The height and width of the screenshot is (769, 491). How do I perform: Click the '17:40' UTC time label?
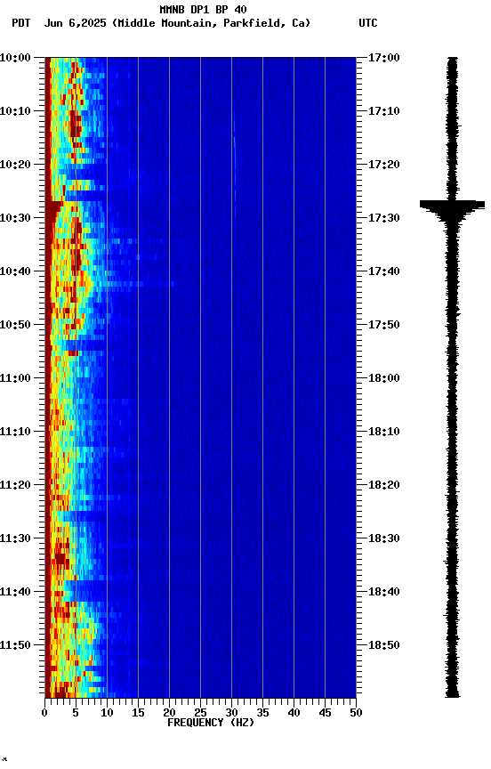[x=384, y=271]
